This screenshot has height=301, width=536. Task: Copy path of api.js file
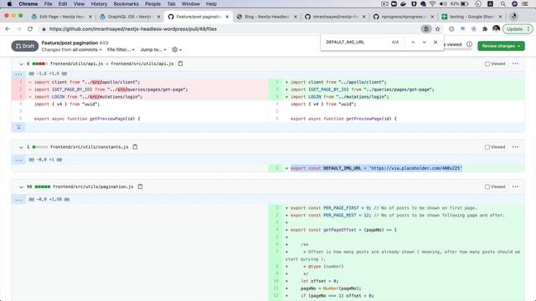point(181,64)
